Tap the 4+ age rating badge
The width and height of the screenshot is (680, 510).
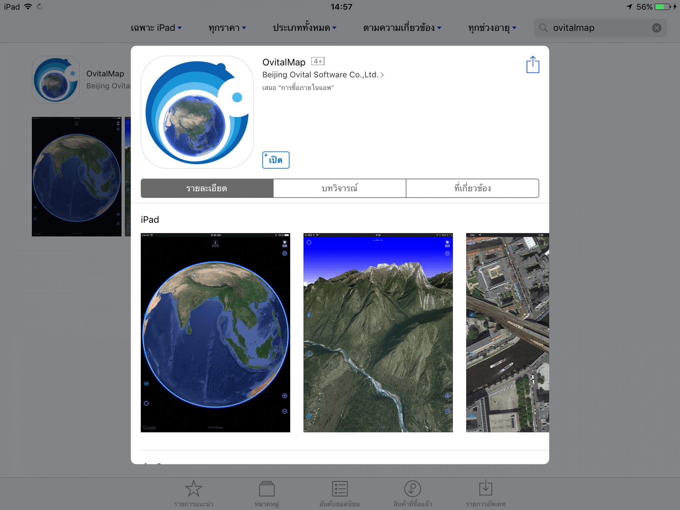[x=318, y=61]
